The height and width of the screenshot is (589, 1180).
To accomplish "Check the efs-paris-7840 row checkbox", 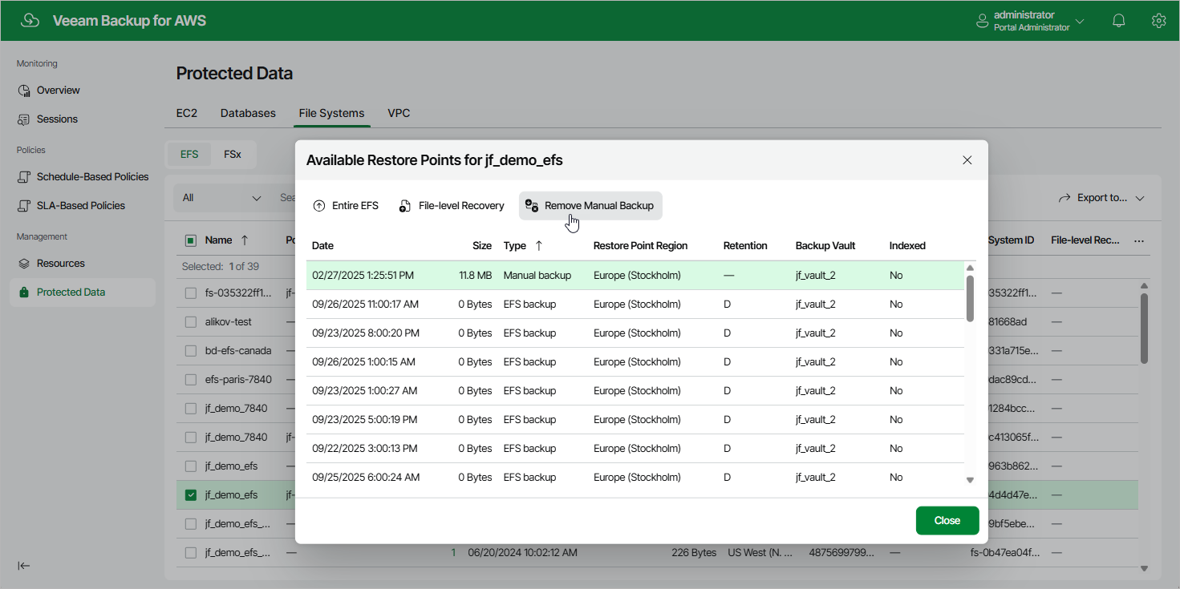I will coord(191,380).
